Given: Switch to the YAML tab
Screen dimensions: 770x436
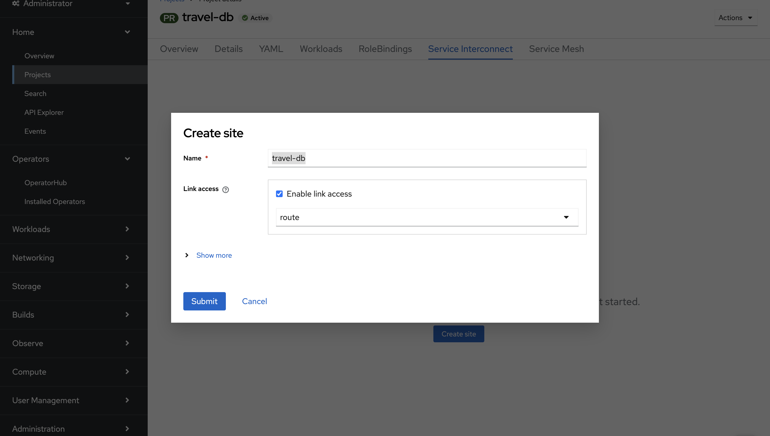Looking at the screenshot, I should click(271, 49).
